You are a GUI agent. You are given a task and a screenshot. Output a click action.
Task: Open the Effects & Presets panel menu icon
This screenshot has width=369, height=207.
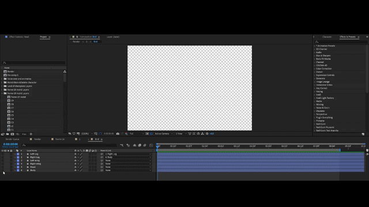[359, 37]
